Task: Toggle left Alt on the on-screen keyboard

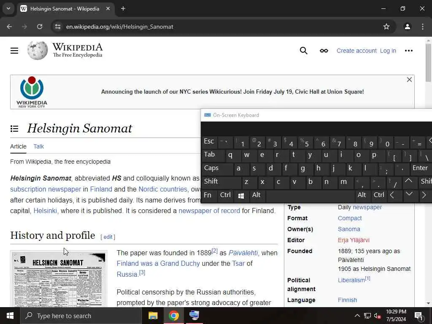Action: pyautogui.click(x=257, y=195)
